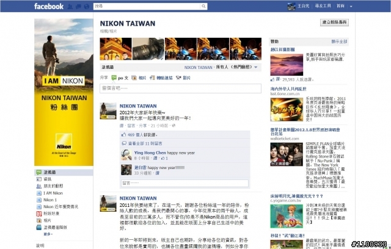Screen dimensions: 391x249
Task: Click the 6one.com.cn game ad image
Action: (287, 110)
